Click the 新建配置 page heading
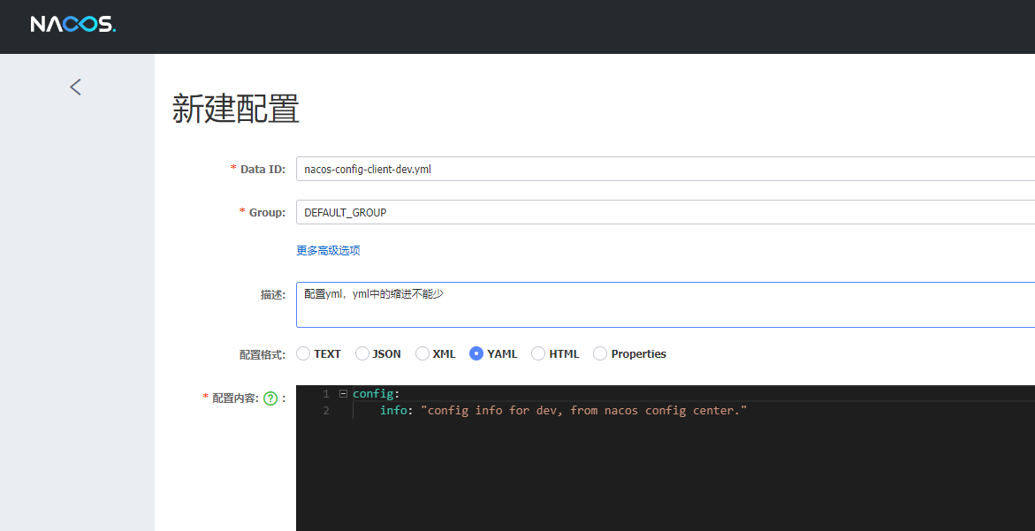 tap(236, 110)
